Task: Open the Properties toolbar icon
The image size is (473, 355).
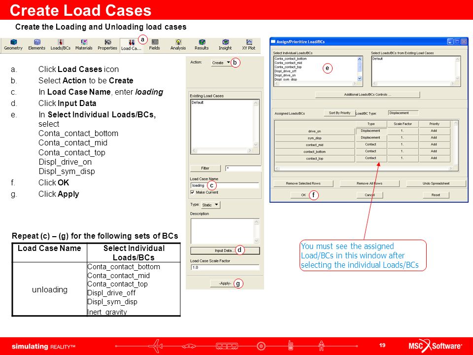Action: pyautogui.click(x=107, y=45)
